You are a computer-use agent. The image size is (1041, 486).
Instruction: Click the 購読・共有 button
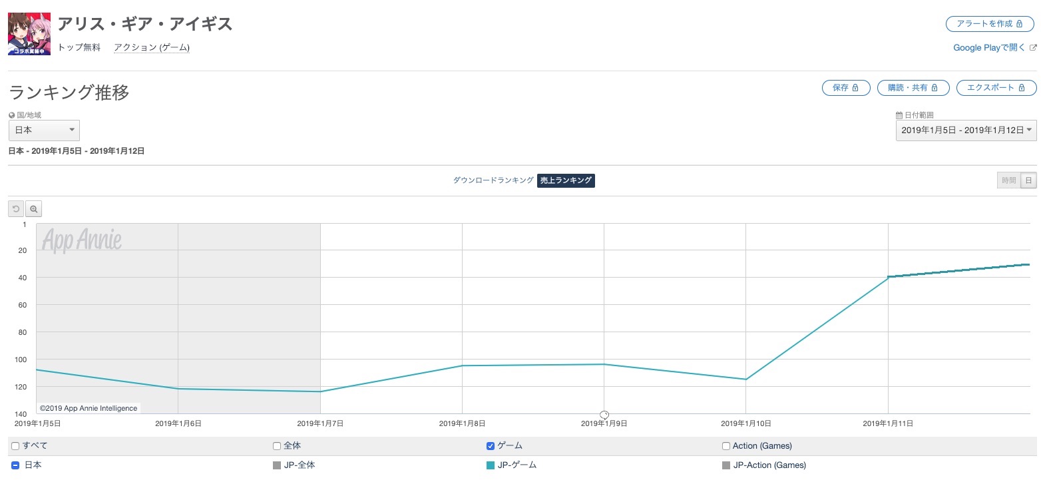(913, 88)
